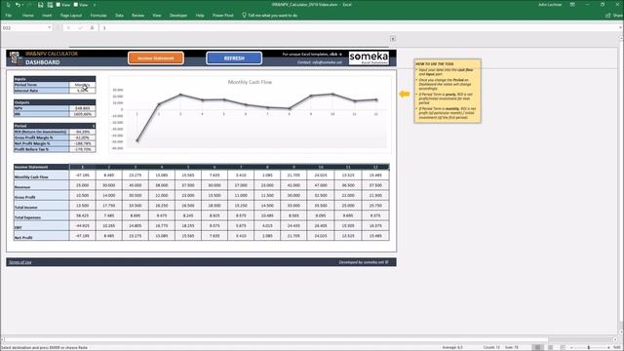Click the table-like icon after Save icon
Image resolution: width=624 pixels, height=351 pixels.
click(x=50, y=5)
